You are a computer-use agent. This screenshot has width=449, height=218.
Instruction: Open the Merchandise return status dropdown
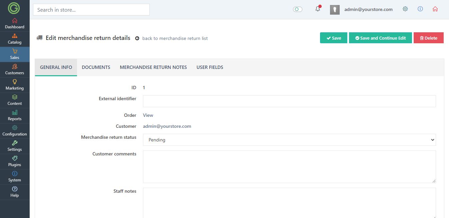tap(289, 140)
